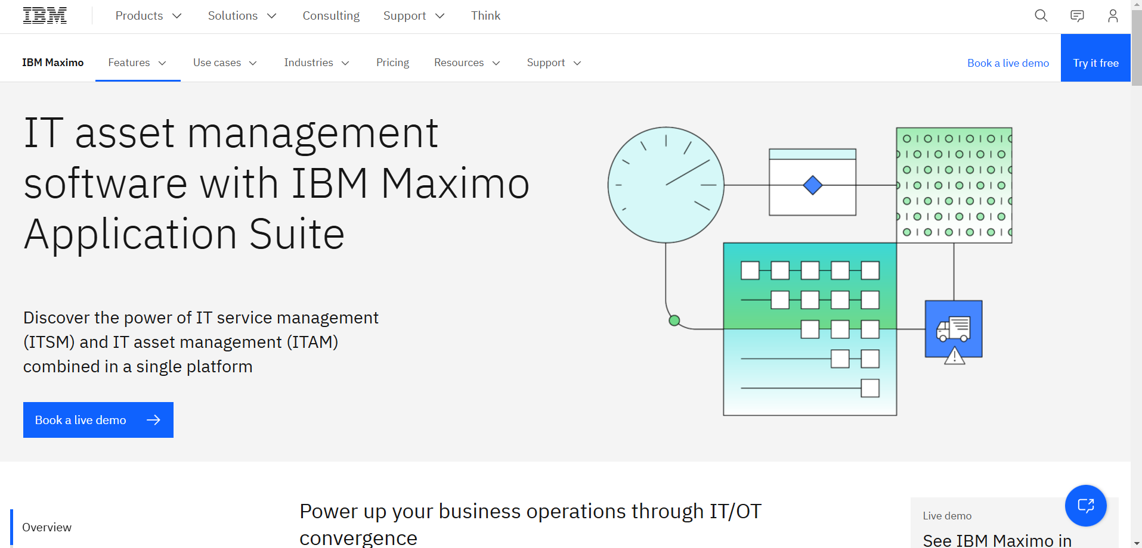Select IBM Maximo product name
This screenshot has height=548, width=1142.
click(x=52, y=63)
